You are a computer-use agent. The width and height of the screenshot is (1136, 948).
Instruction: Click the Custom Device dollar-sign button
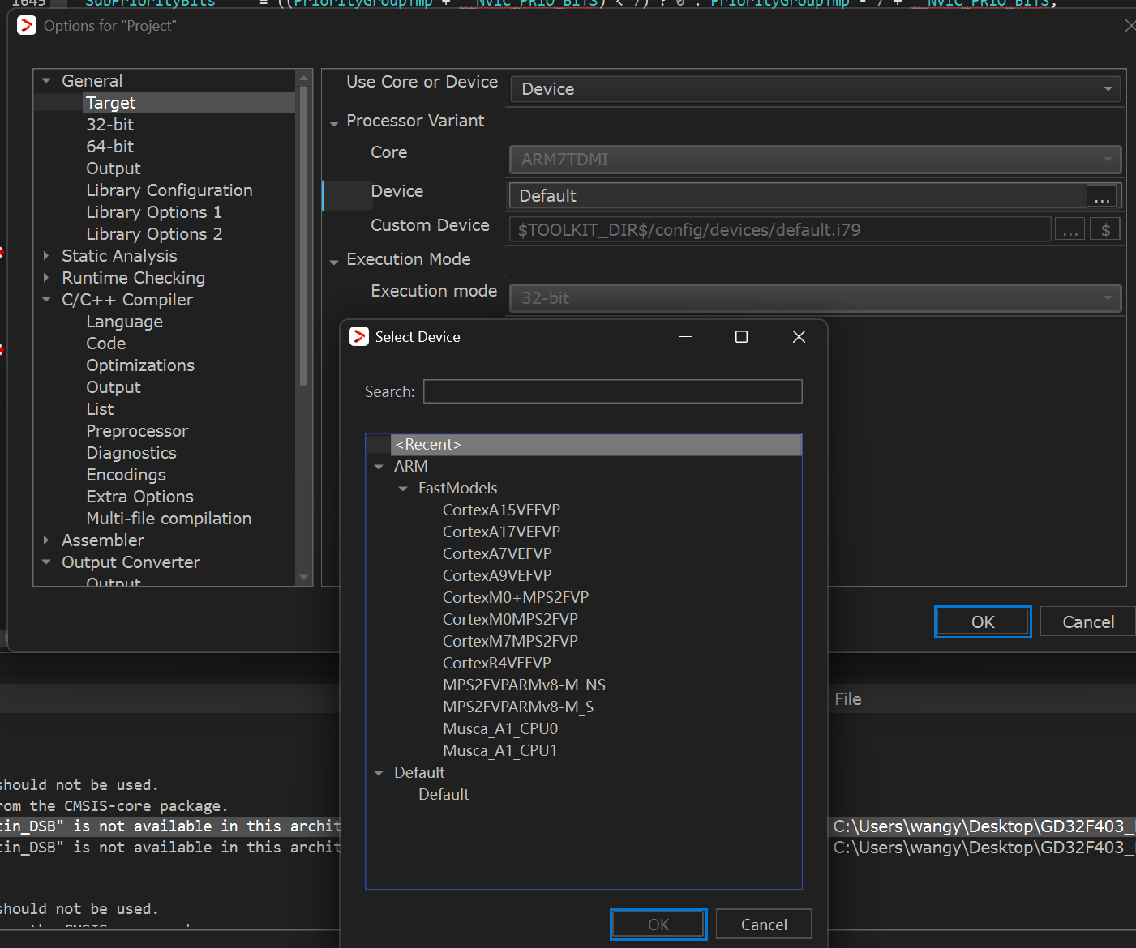(x=1105, y=230)
